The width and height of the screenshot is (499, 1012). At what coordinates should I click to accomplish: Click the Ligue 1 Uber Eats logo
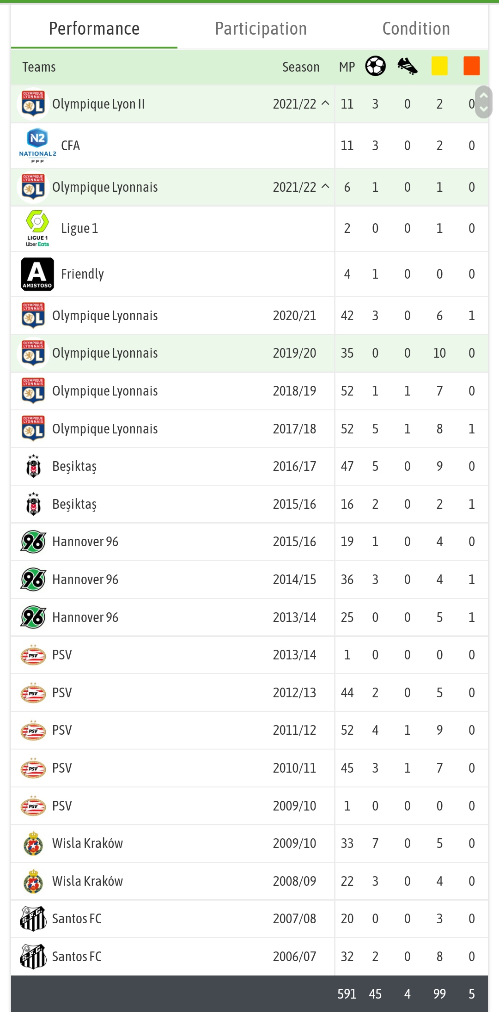tap(37, 228)
